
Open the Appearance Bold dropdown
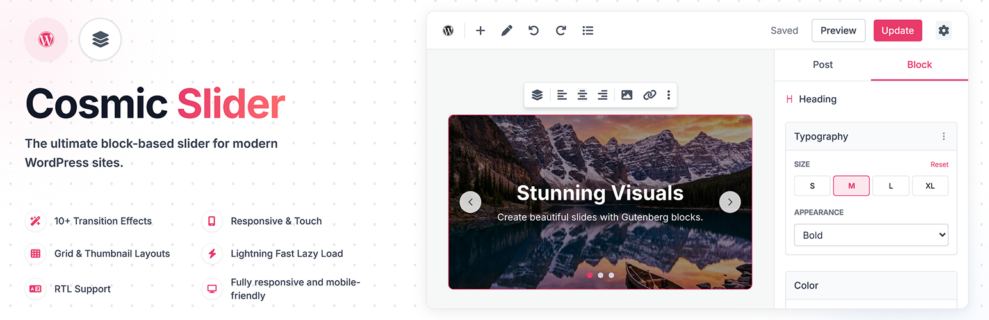click(x=871, y=235)
